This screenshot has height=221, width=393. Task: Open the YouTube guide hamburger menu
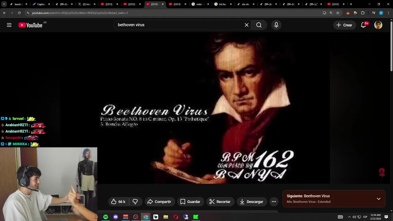[9, 25]
